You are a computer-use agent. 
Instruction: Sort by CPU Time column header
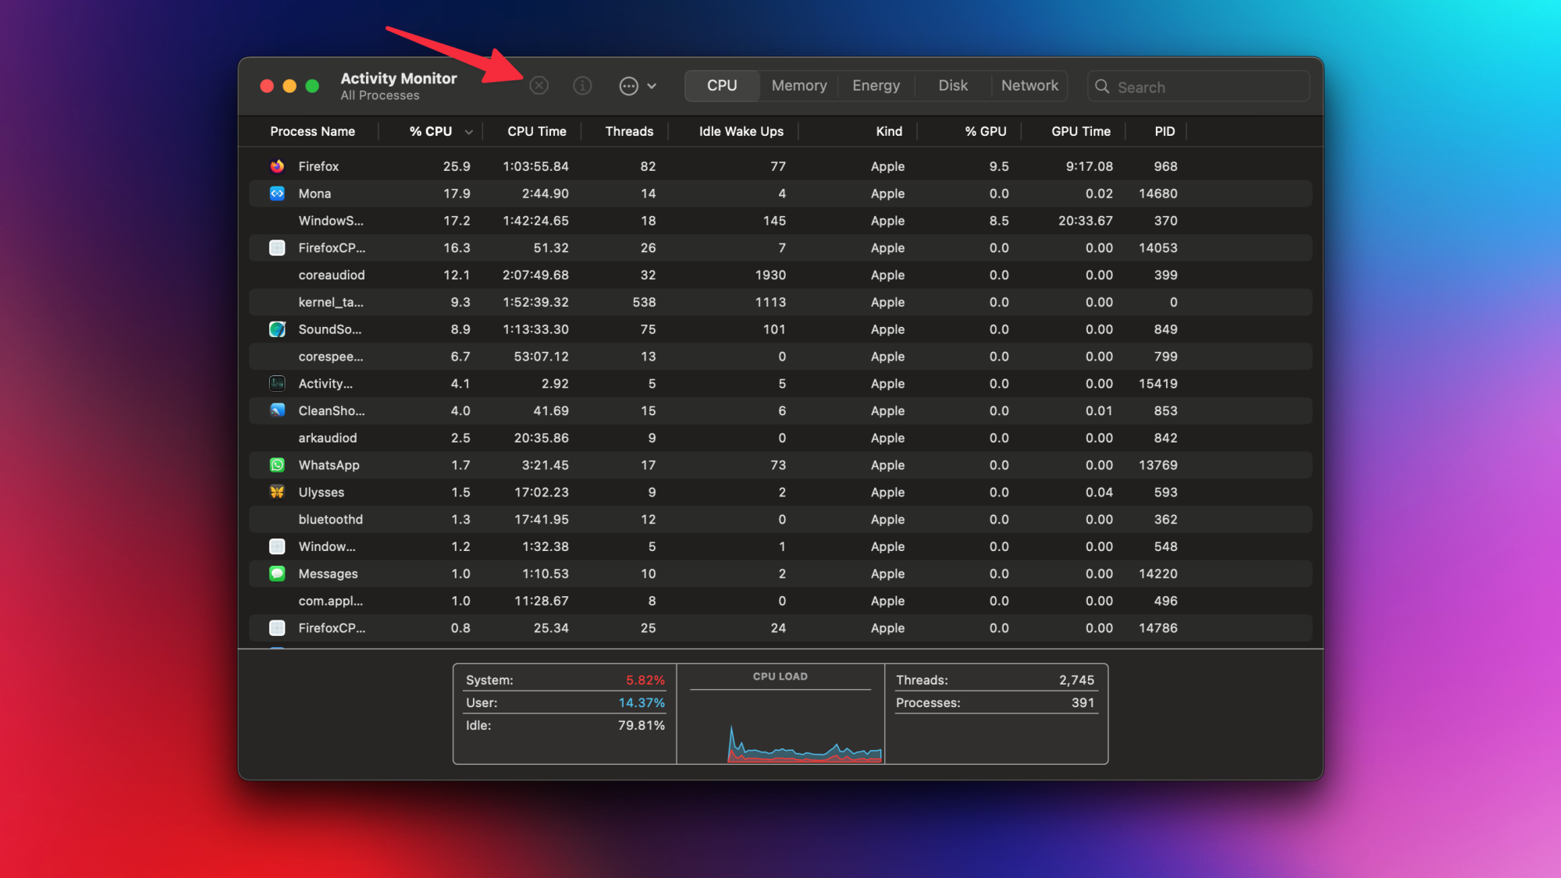537,131
